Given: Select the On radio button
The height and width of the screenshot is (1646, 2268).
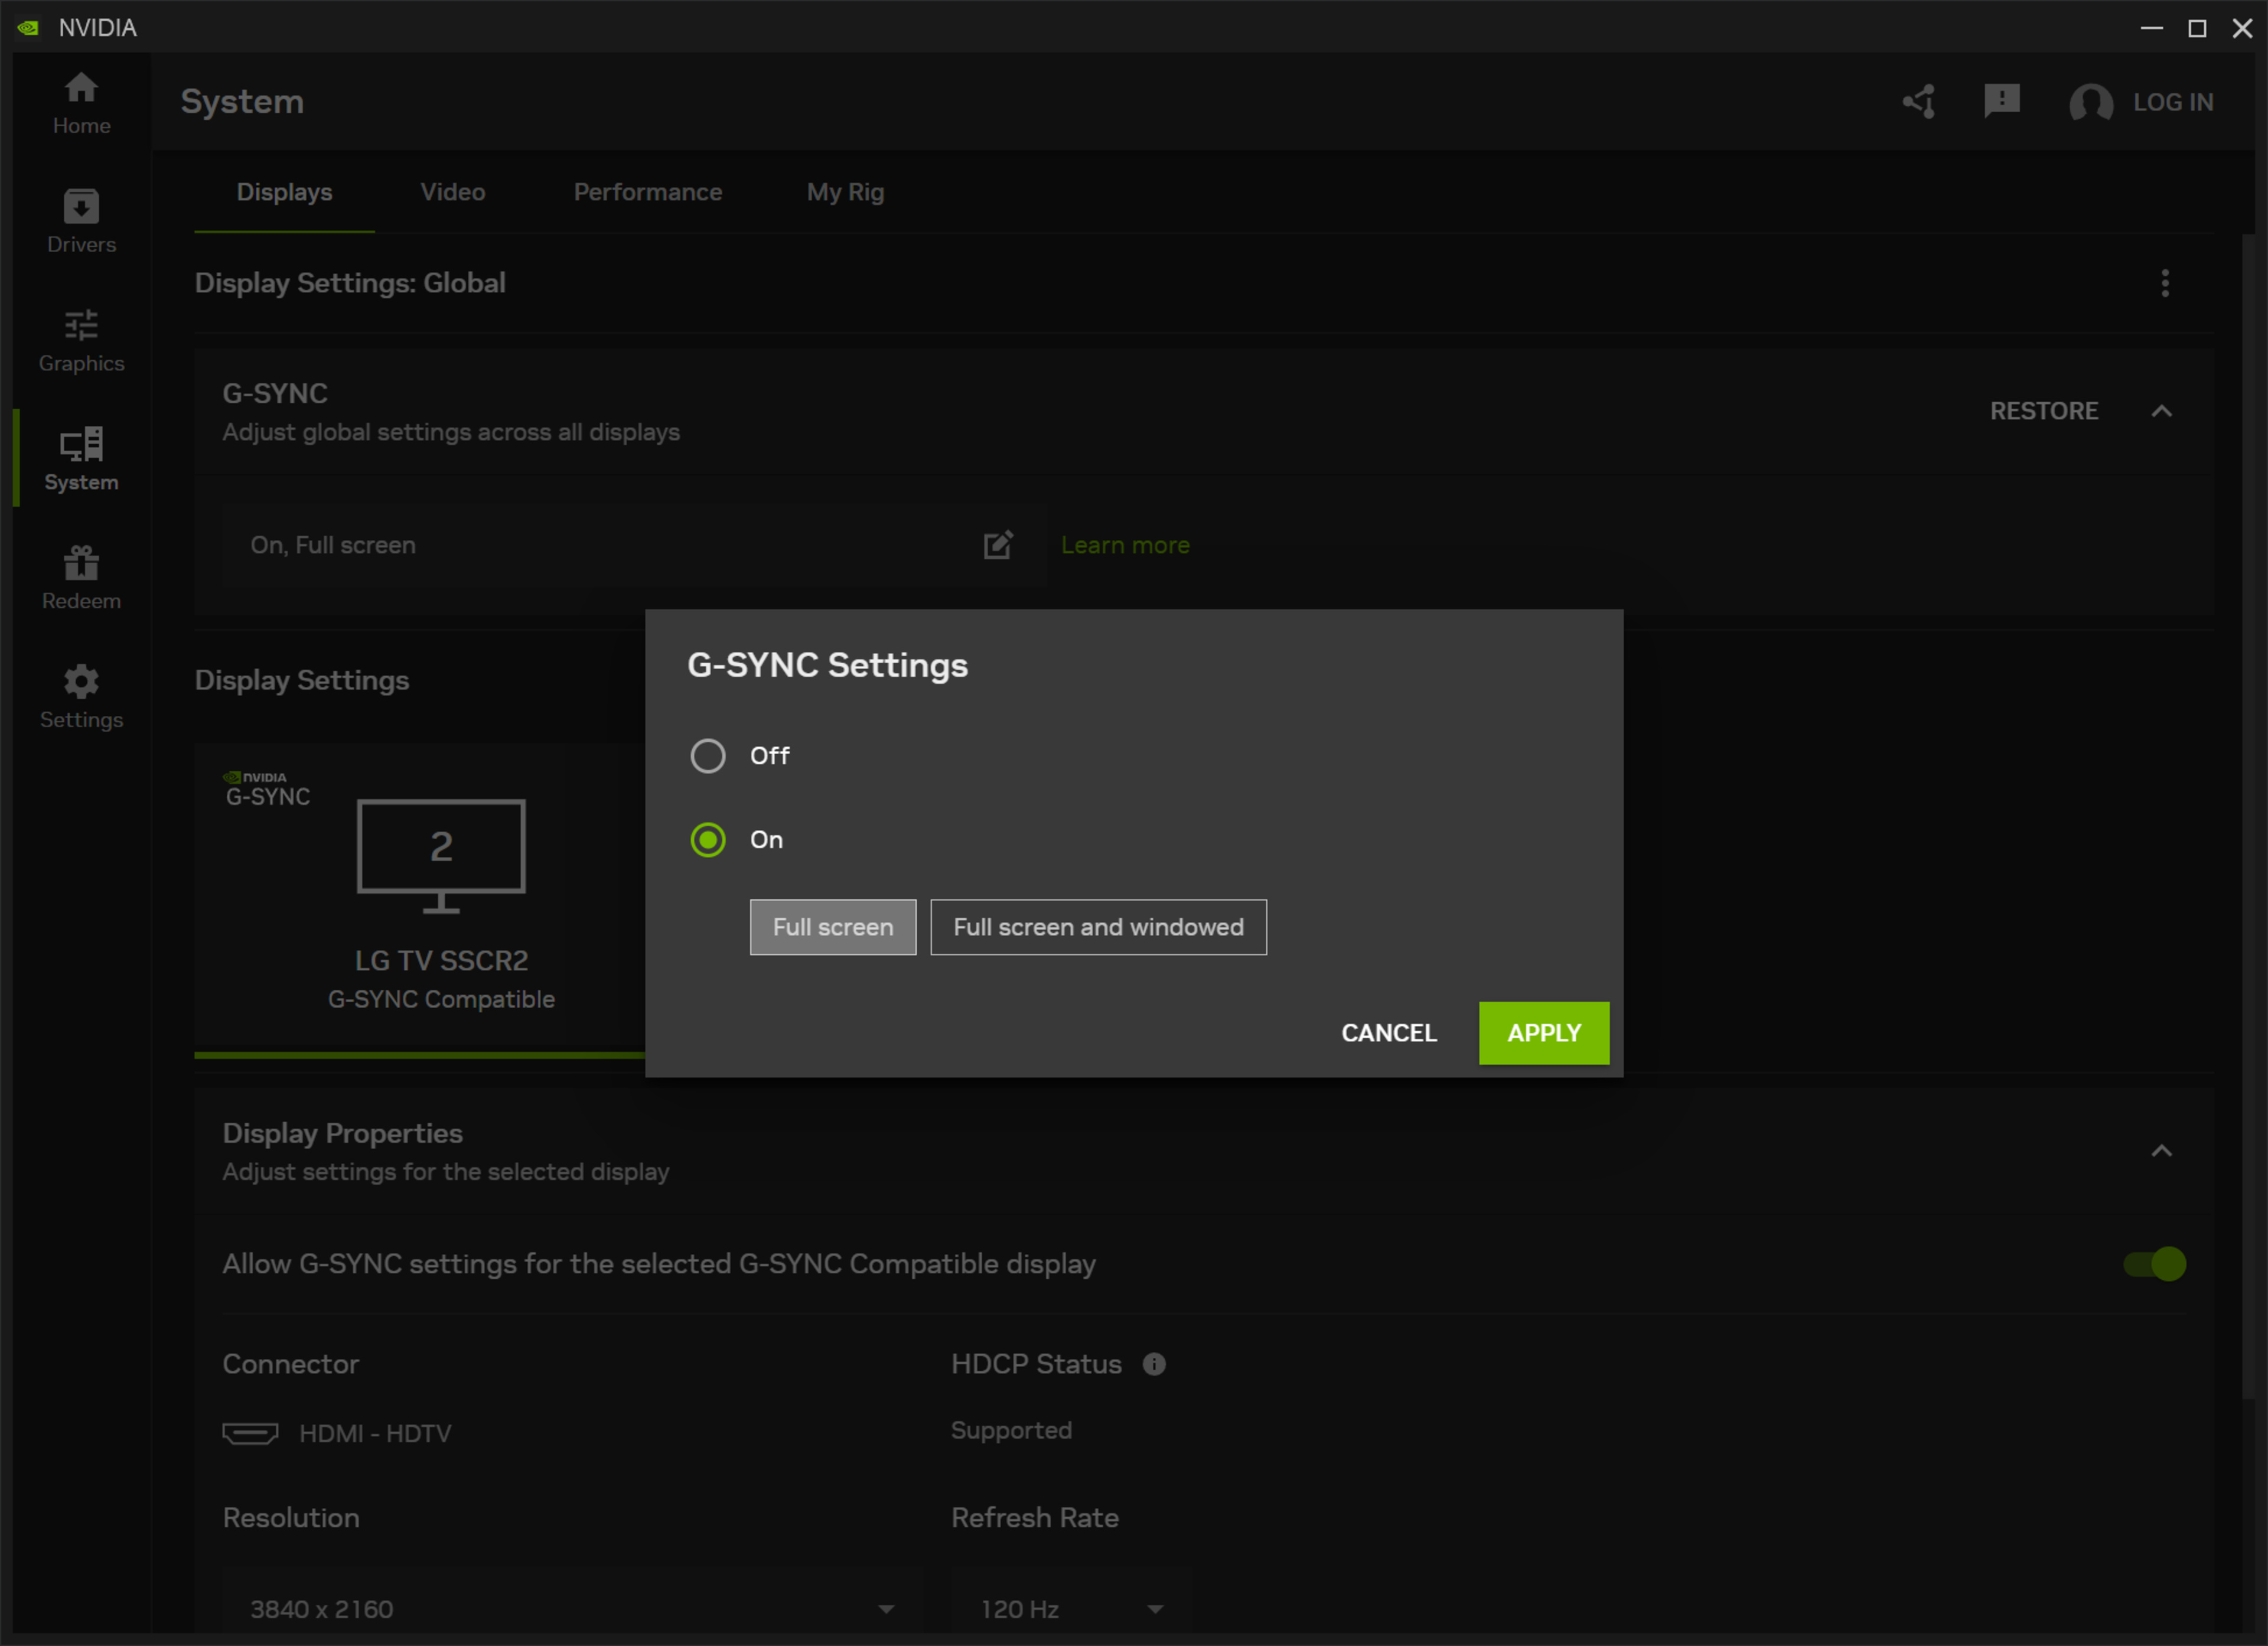Looking at the screenshot, I should 708,840.
